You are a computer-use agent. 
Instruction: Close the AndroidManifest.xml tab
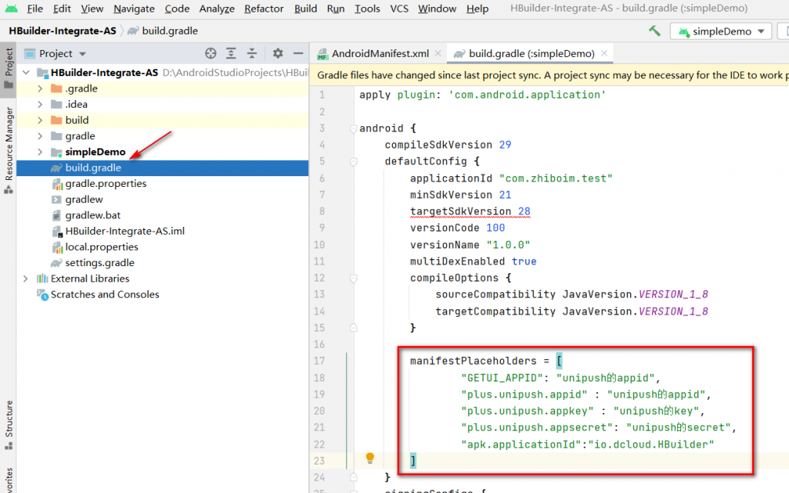[x=438, y=53]
